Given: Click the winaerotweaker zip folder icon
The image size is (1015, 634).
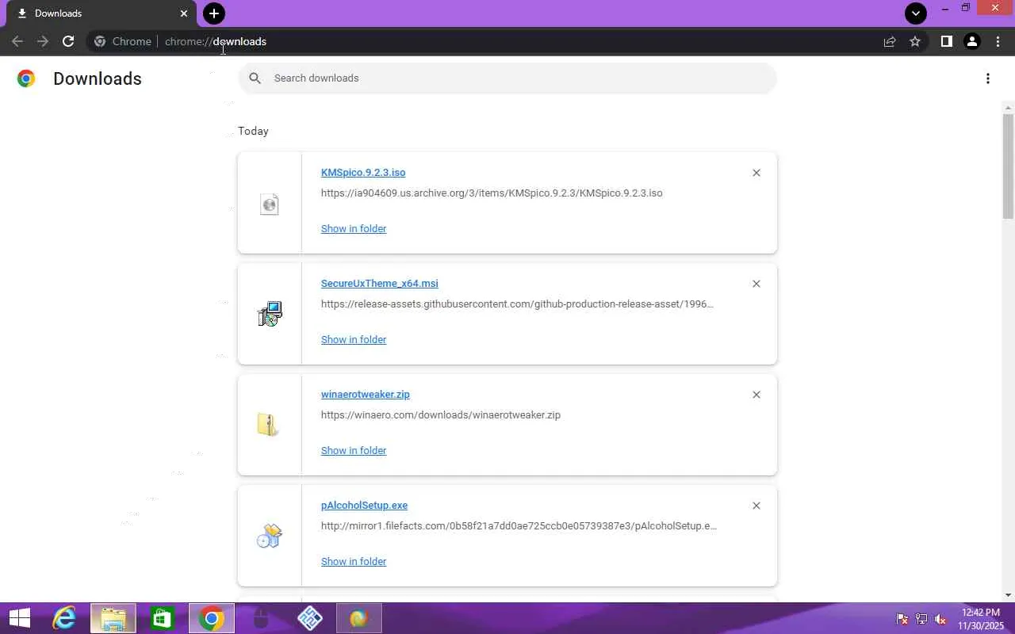Looking at the screenshot, I should tap(268, 425).
